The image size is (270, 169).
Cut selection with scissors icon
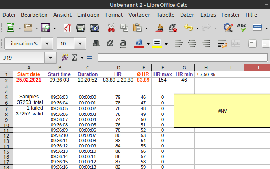coord(111,28)
